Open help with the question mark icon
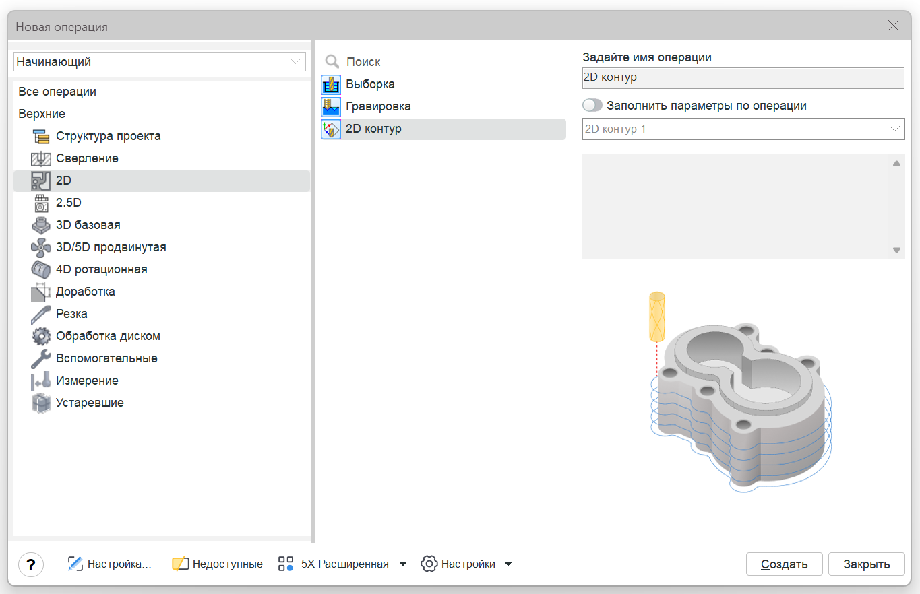 [31, 564]
